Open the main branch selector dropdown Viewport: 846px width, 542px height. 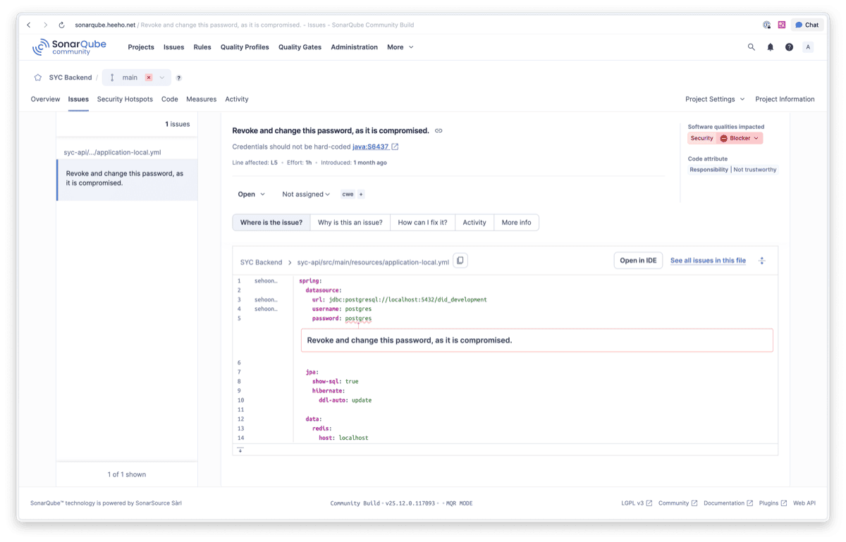(x=138, y=77)
